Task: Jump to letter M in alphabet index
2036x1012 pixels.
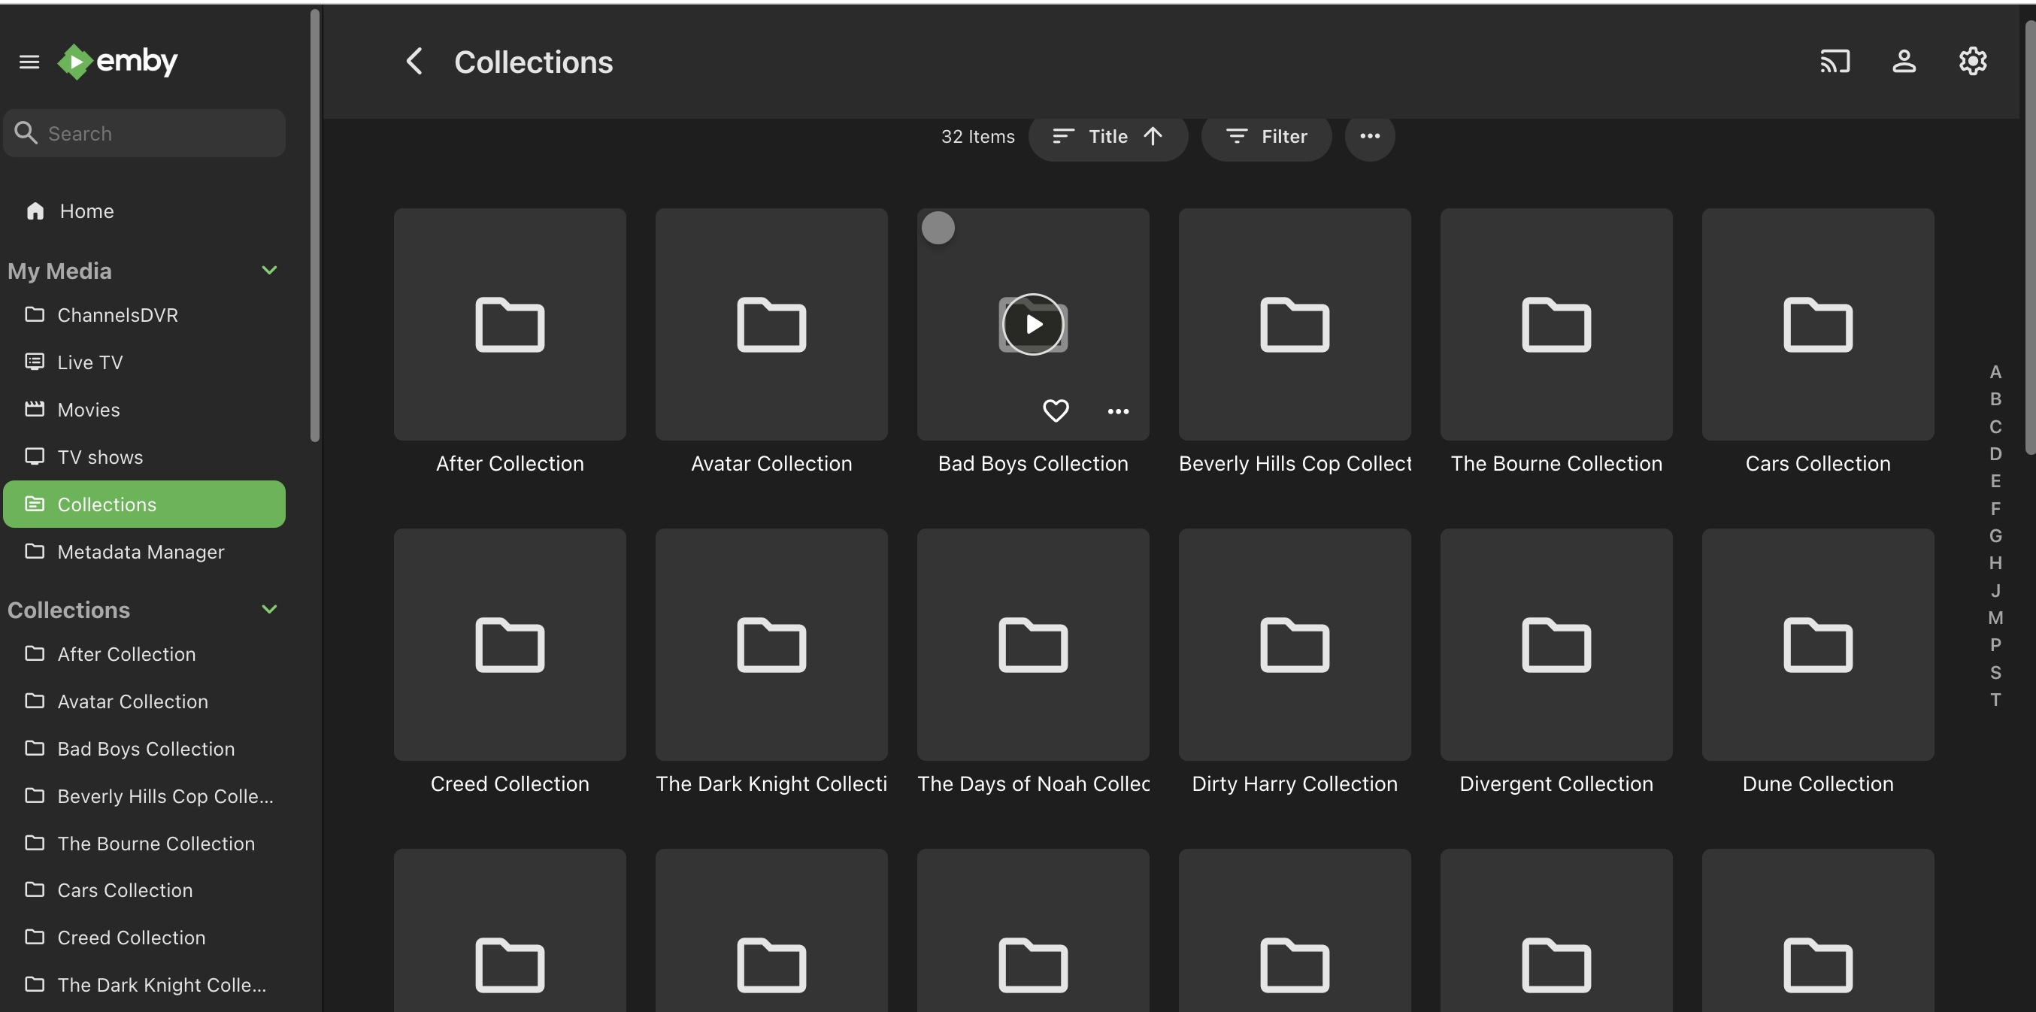Action: pyautogui.click(x=1994, y=617)
